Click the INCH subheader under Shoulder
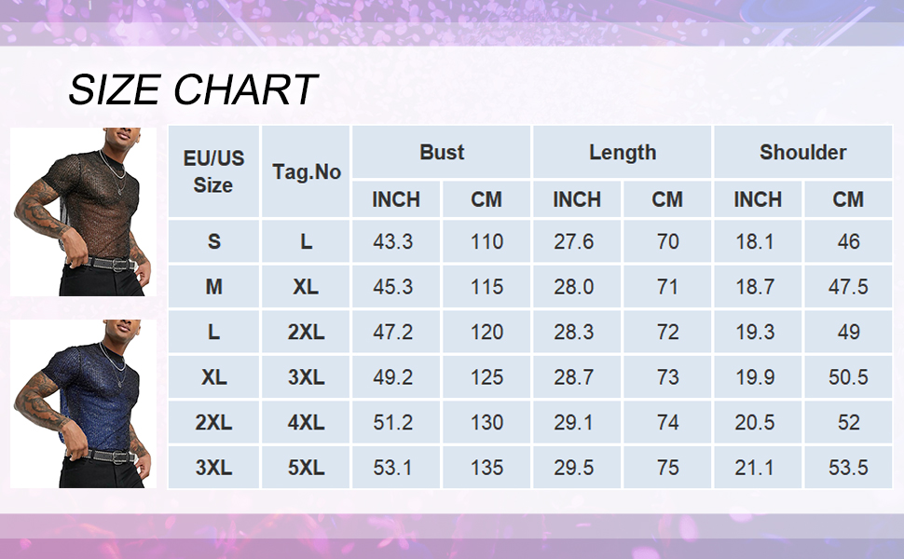This screenshot has height=559, width=904. click(x=758, y=199)
